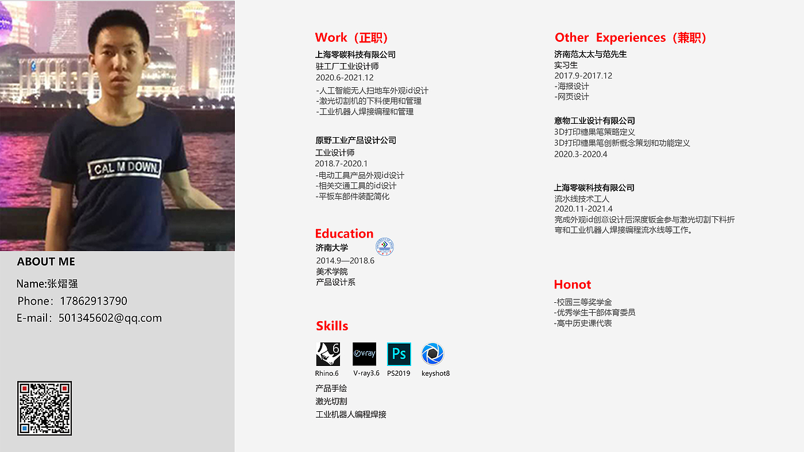
Task: Click the university logo beside 济南大学
Action: pos(385,247)
